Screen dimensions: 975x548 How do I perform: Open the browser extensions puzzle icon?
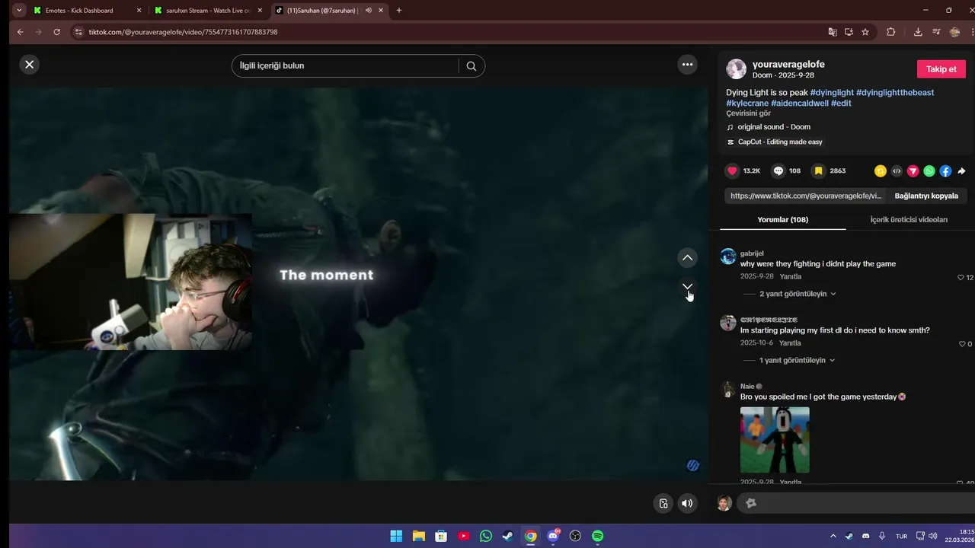tap(890, 32)
